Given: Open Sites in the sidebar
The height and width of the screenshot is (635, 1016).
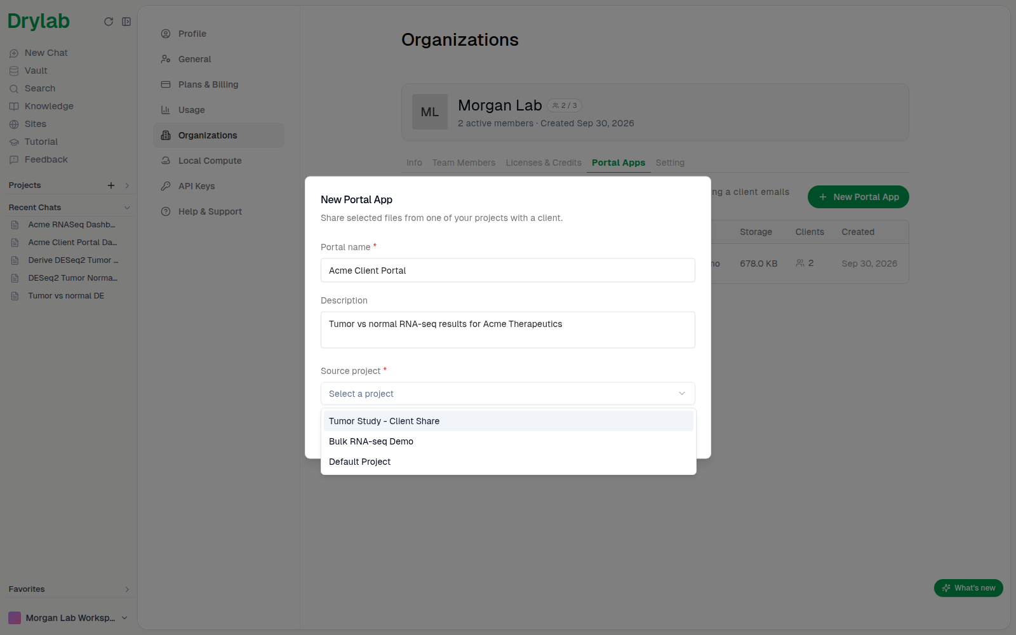Looking at the screenshot, I should (x=36, y=124).
